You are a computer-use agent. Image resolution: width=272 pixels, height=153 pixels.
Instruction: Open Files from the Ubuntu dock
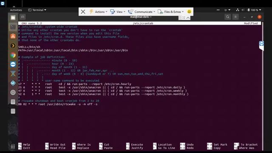13,17
